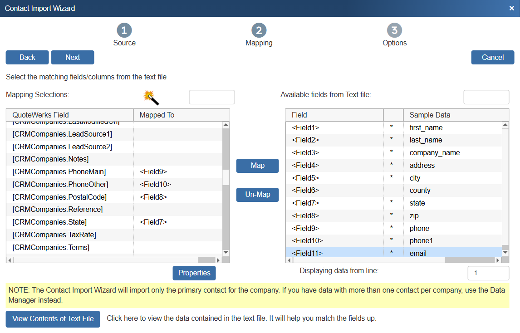520x333 pixels.
Task: Jump to step 3 Options circle
Action: pyautogui.click(x=394, y=30)
